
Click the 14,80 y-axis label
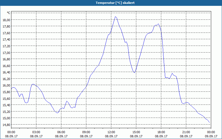[x=6, y=125]
